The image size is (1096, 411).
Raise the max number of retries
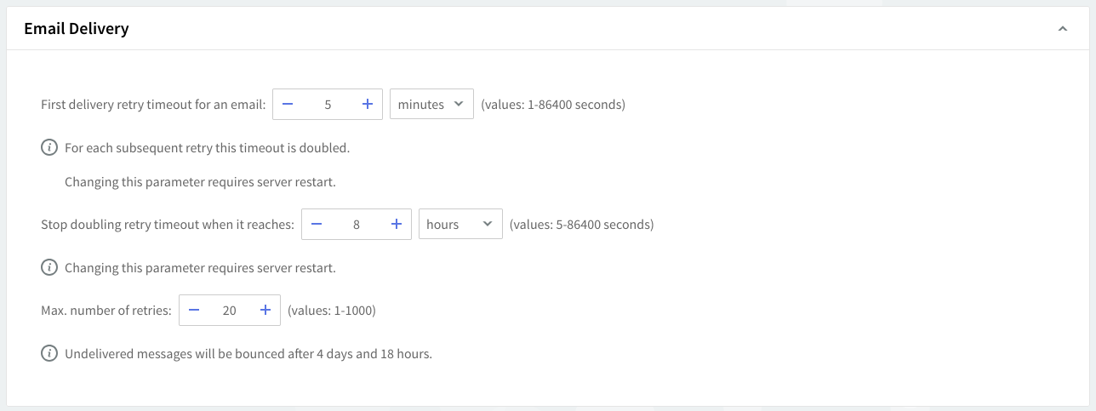[265, 311]
